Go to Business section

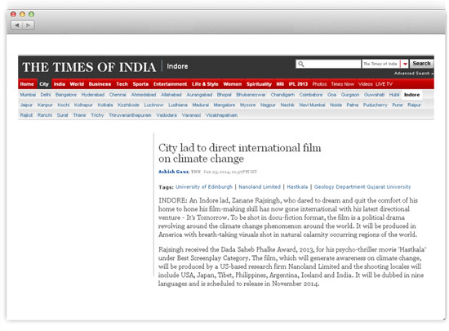(100, 84)
